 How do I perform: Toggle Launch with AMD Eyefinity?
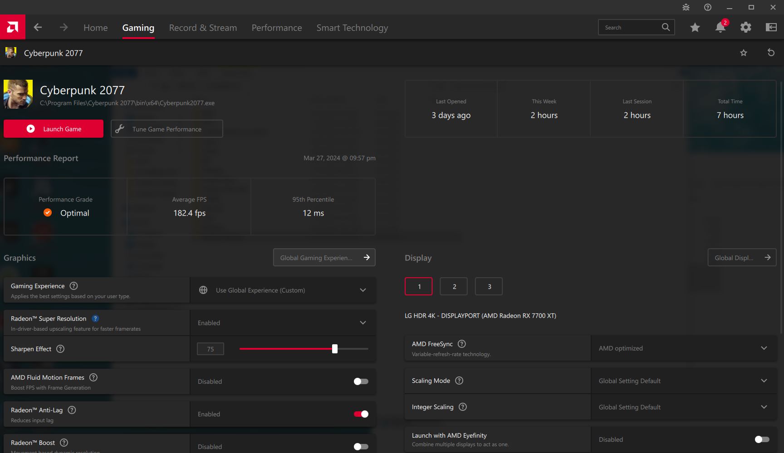pos(762,439)
